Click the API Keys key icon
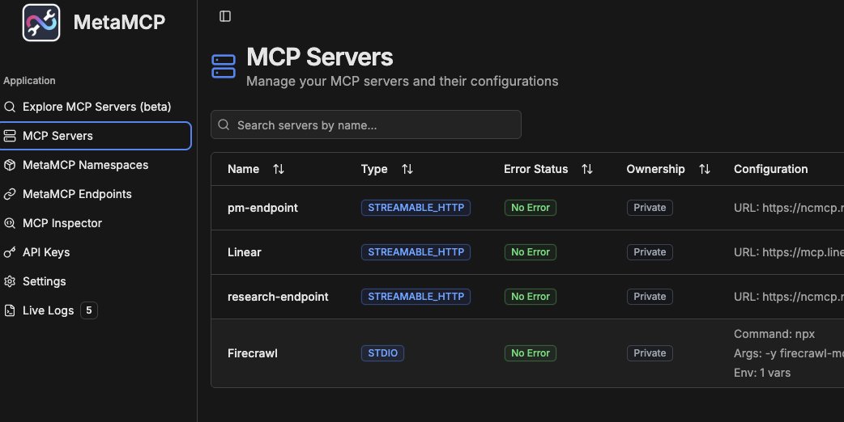The height and width of the screenshot is (422, 844). [10, 252]
